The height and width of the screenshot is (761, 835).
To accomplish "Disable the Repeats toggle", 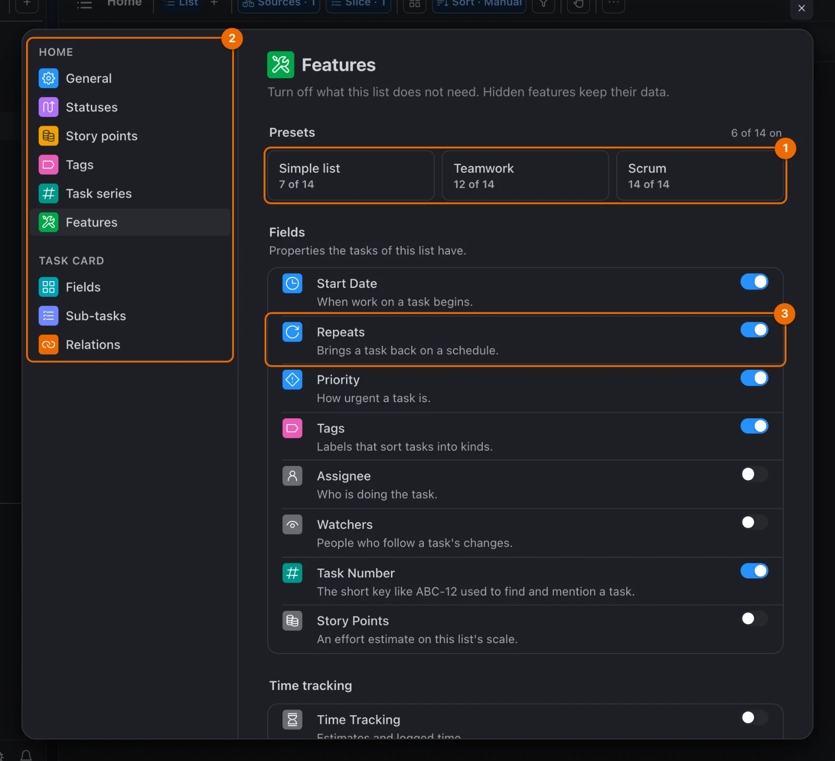I will pyautogui.click(x=754, y=330).
